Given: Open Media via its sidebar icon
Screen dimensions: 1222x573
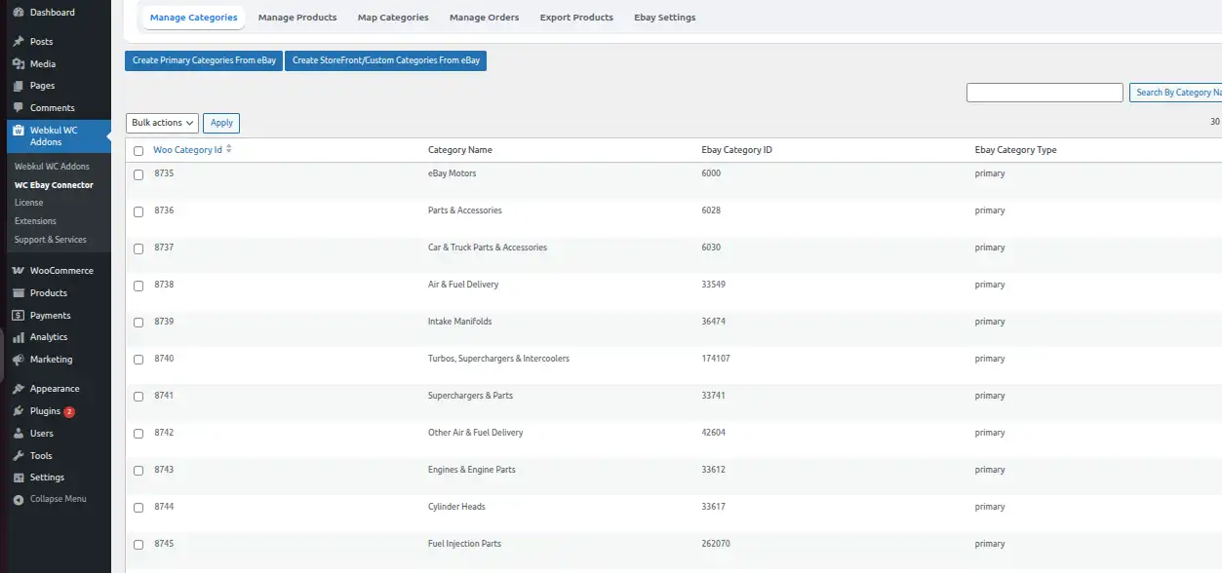Looking at the screenshot, I should (19, 64).
